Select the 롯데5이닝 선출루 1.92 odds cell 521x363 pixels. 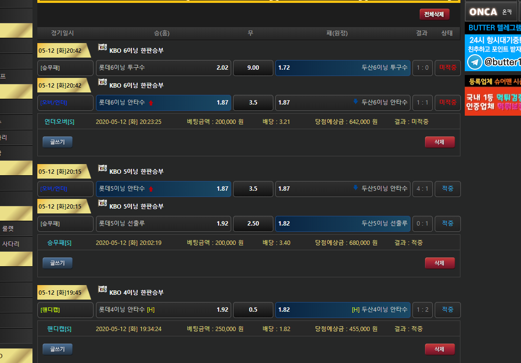(x=163, y=224)
